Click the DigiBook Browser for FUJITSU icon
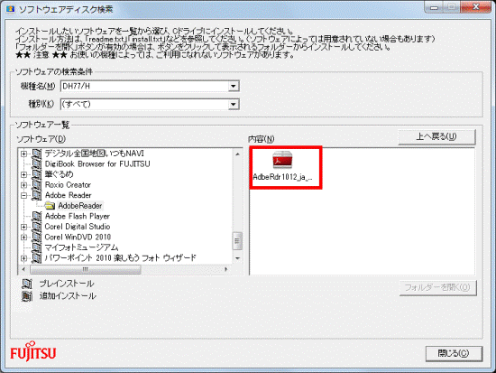 [37, 163]
